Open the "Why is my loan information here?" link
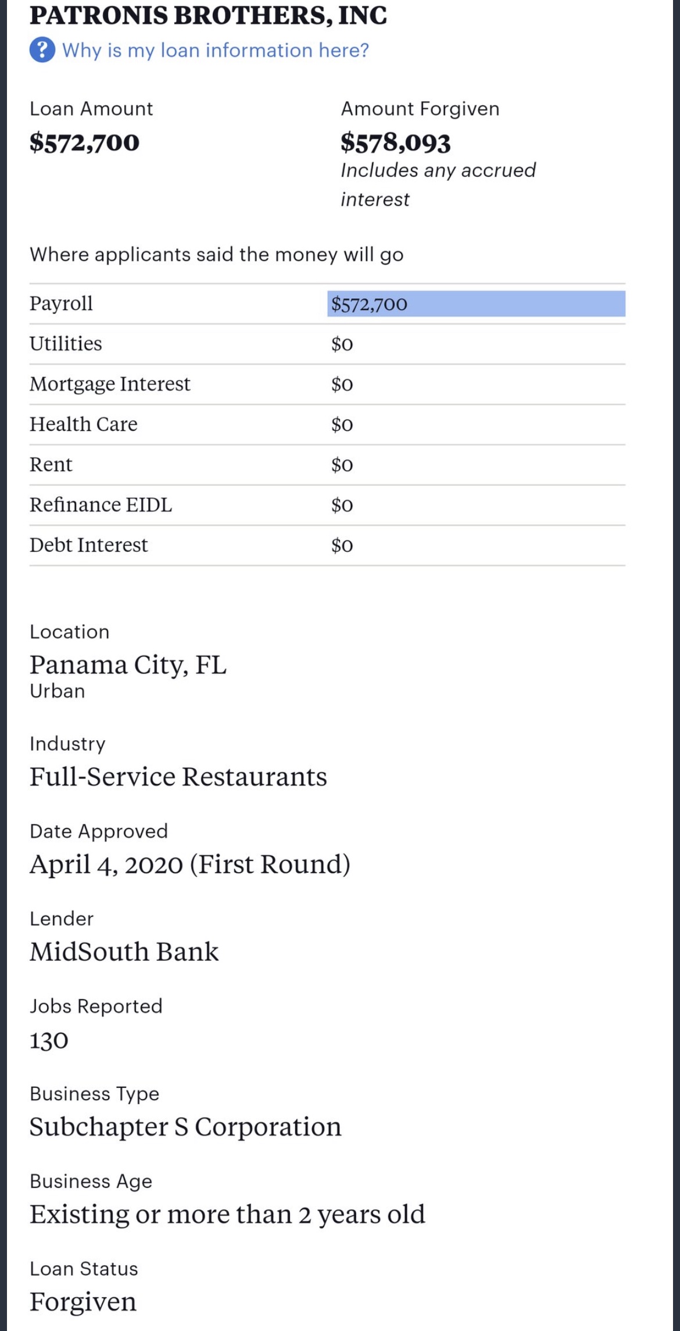This screenshot has height=1331, width=680. coord(215,51)
